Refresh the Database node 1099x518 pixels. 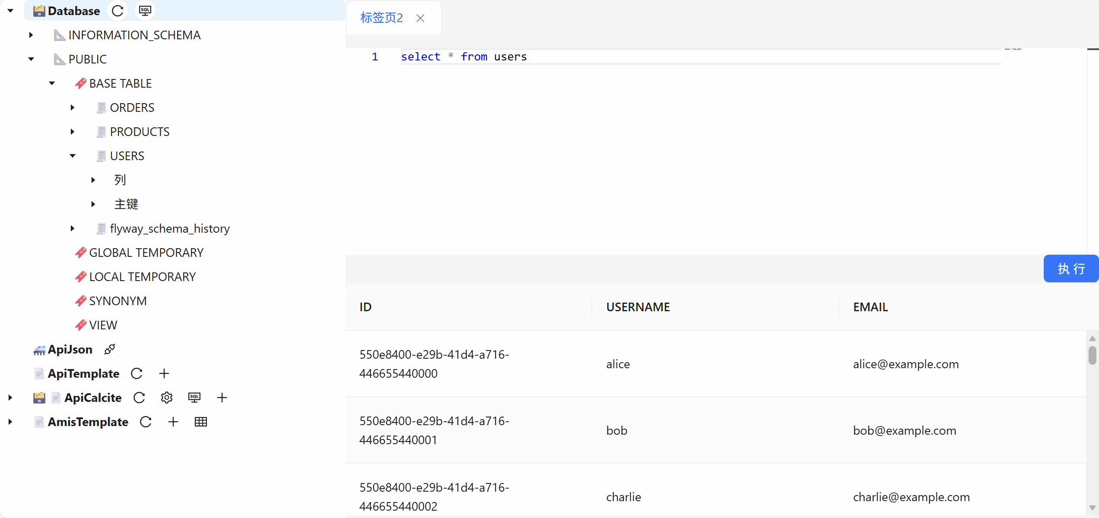pos(118,11)
